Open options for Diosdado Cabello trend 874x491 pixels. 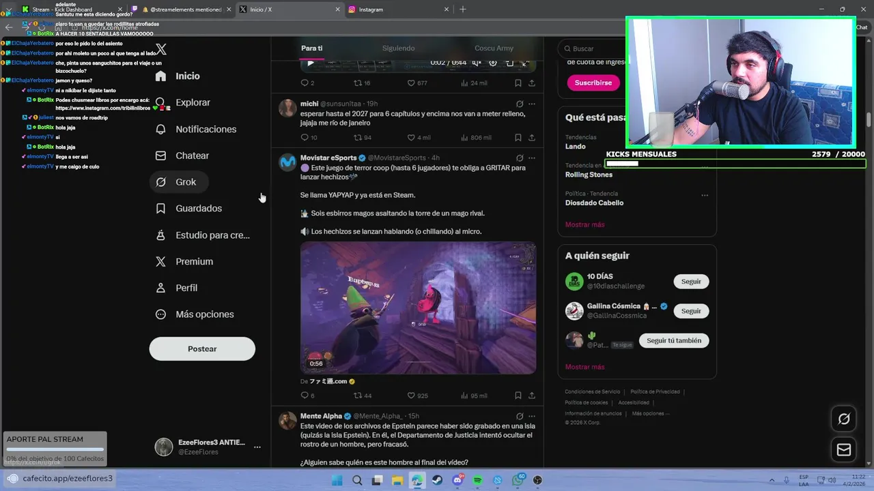click(x=705, y=195)
